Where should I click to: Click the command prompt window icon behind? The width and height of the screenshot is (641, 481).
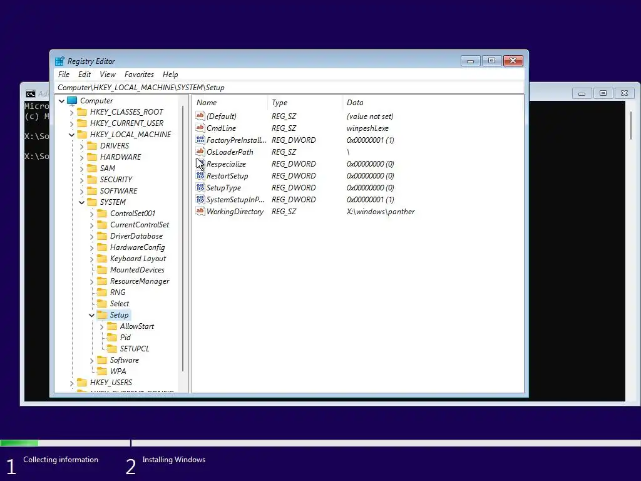coord(30,94)
